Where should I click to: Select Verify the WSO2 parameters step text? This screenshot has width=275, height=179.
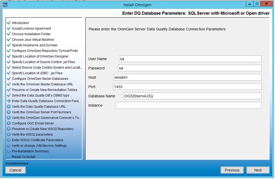[x=32, y=135]
